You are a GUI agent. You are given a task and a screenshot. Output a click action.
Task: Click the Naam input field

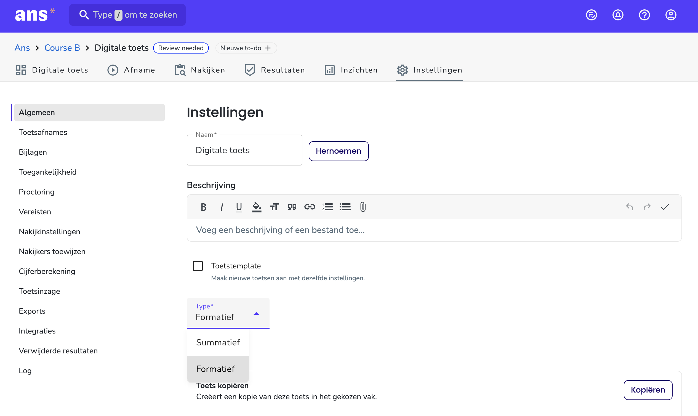244,150
